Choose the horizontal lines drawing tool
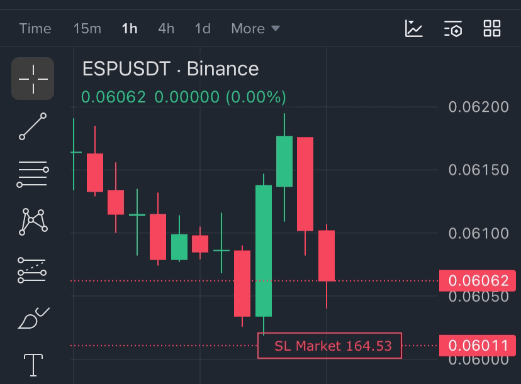This screenshot has height=384, width=521. tap(33, 174)
